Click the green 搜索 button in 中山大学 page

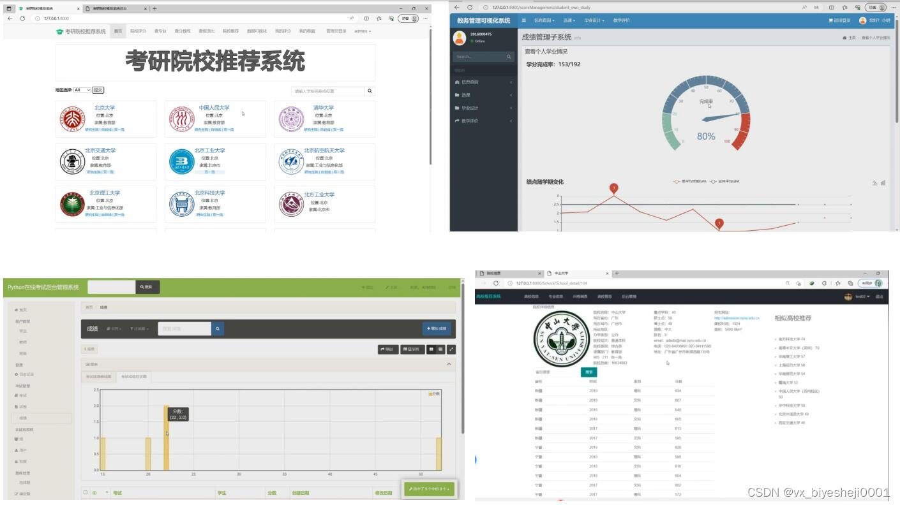(x=589, y=372)
